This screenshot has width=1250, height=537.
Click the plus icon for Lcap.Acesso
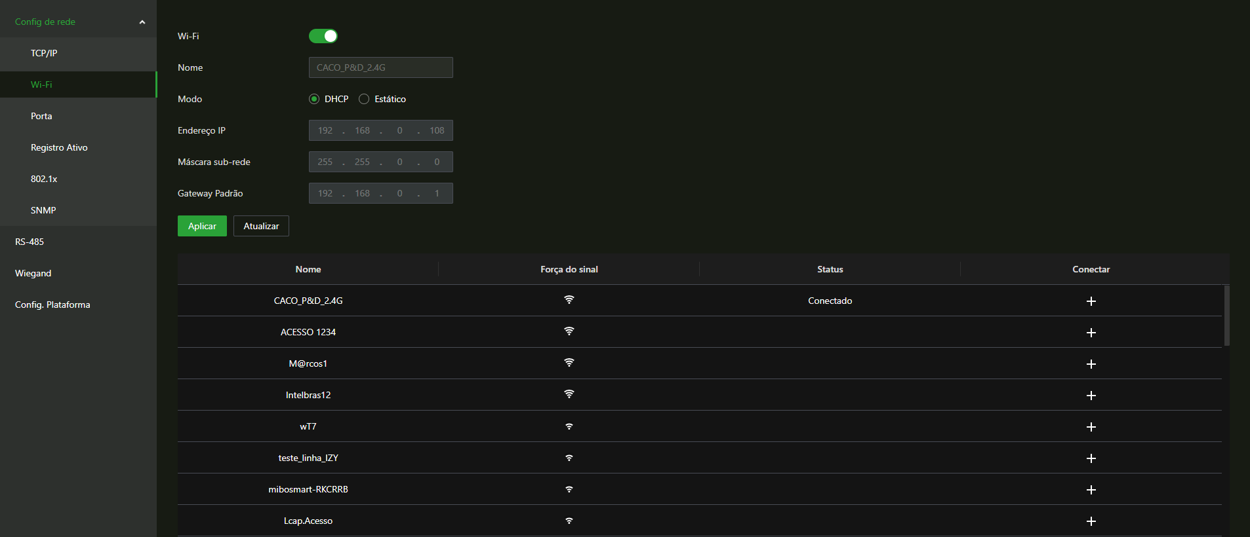pyautogui.click(x=1091, y=521)
